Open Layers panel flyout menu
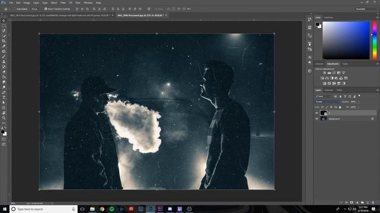This screenshot has width=380, height=213. click(378, 90)
